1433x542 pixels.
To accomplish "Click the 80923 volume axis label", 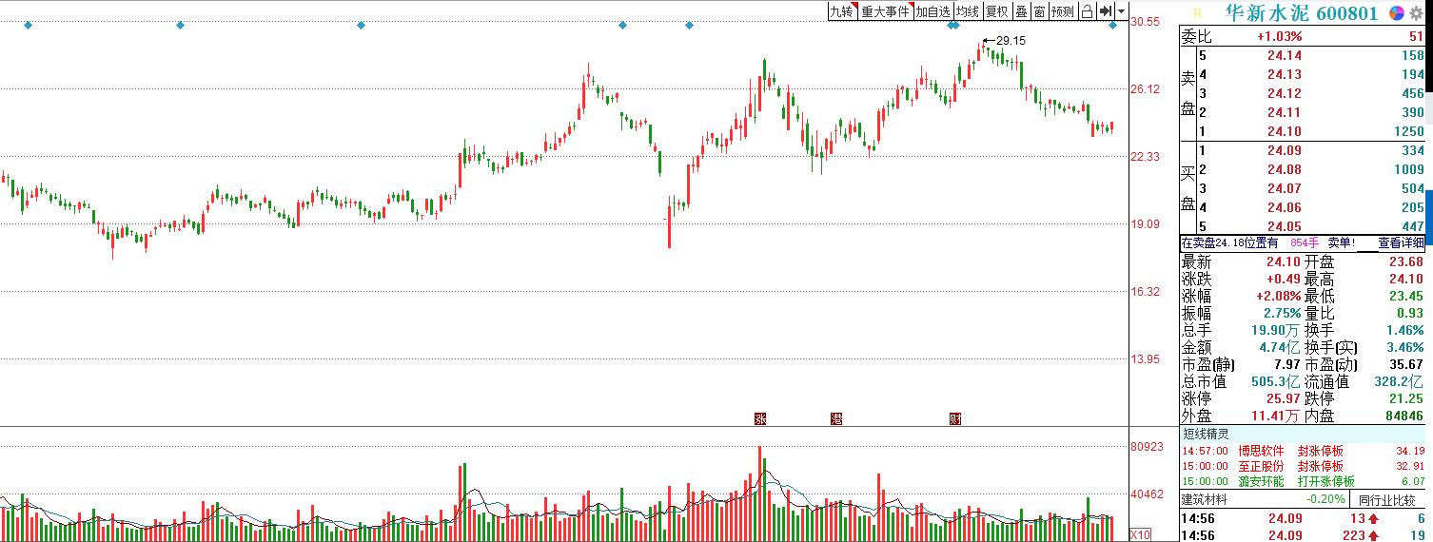I will click(1147, 446).
